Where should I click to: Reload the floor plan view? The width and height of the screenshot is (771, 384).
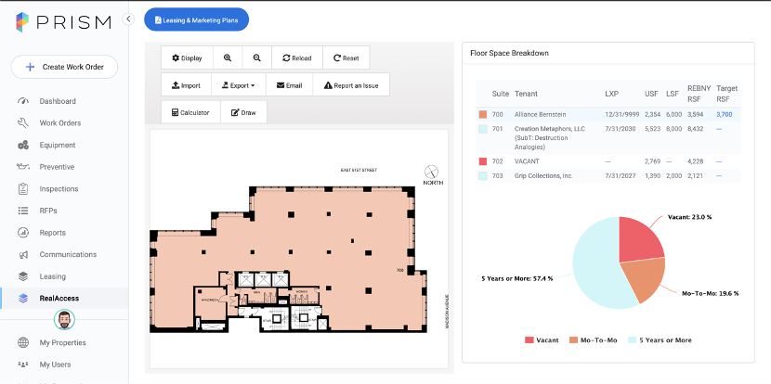tap(297, 58)
